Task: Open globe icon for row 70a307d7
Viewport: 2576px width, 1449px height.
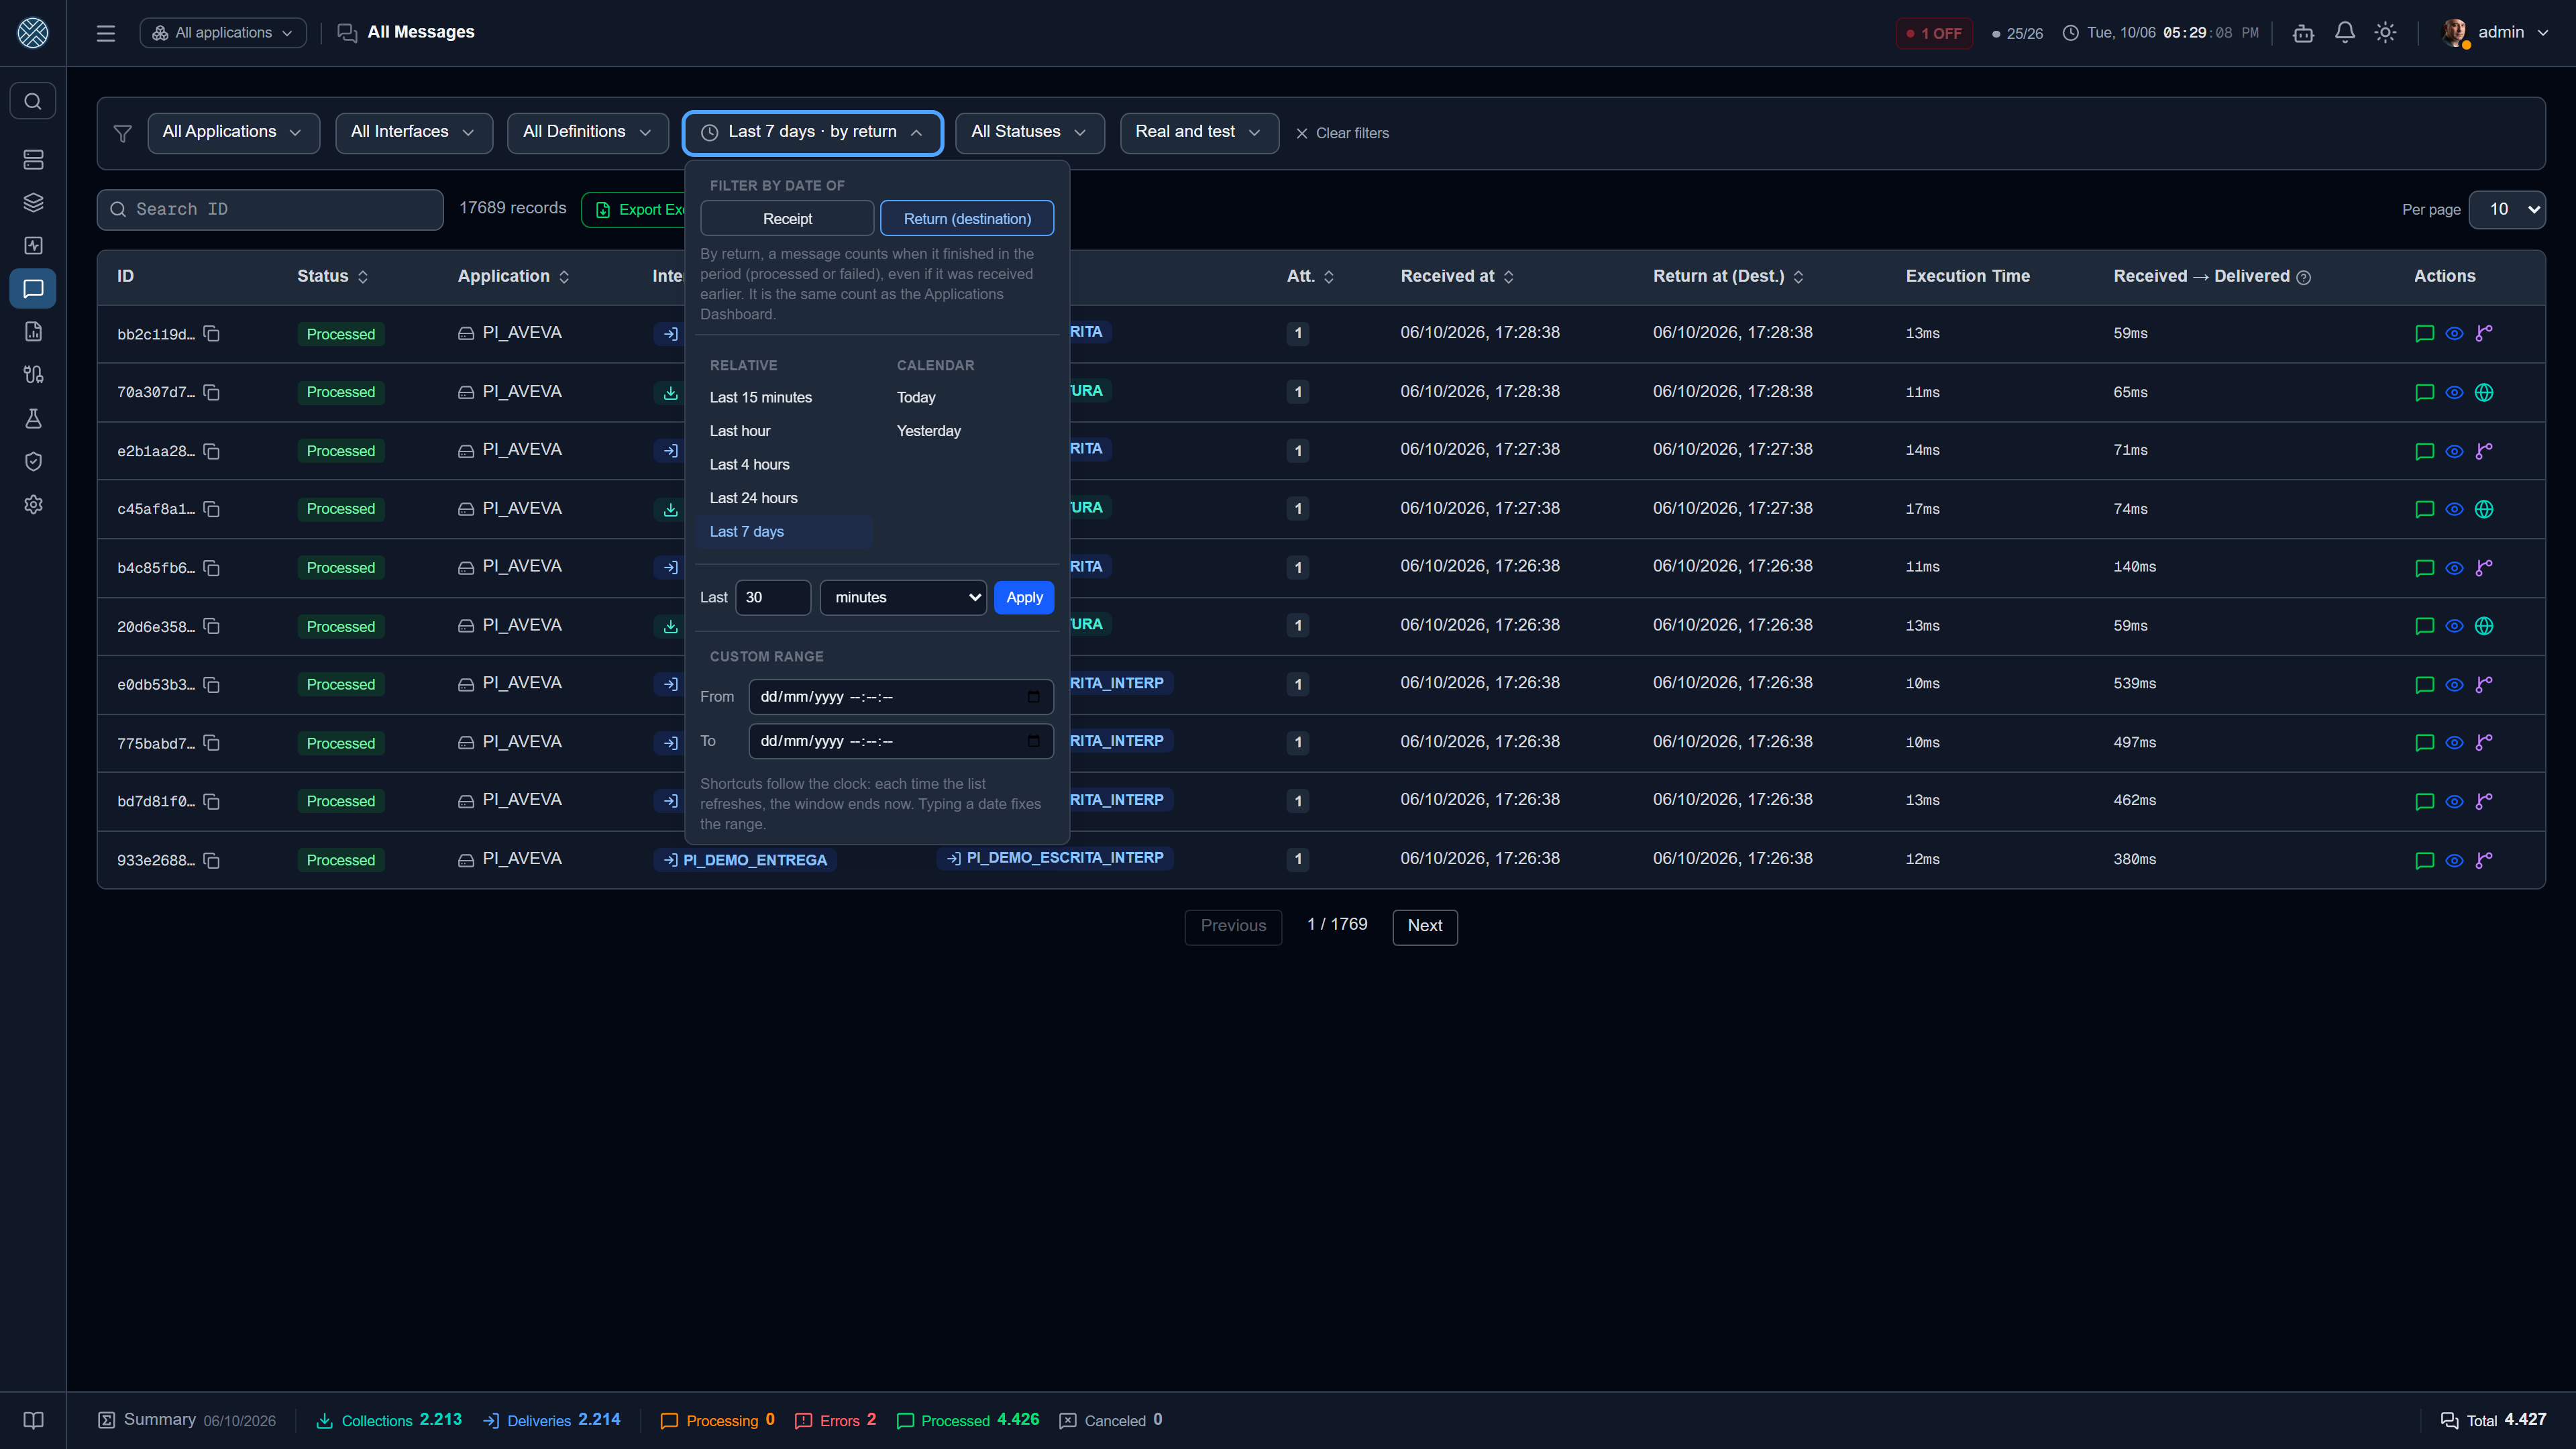Action: (x=2484, y=393)
